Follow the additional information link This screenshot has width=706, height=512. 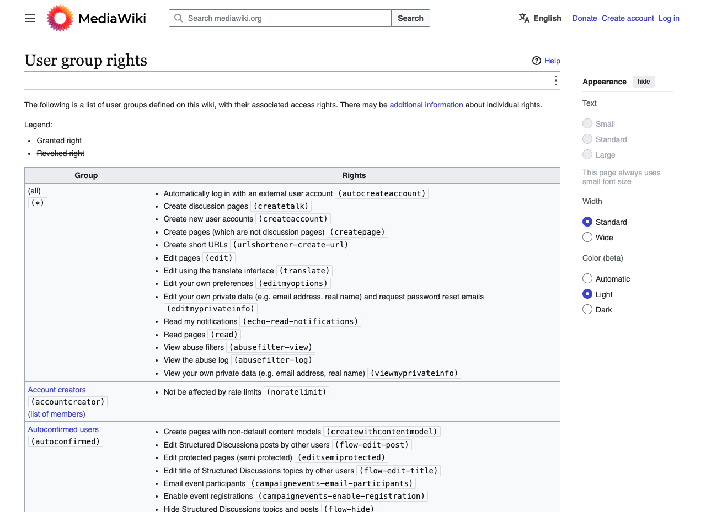426,105
